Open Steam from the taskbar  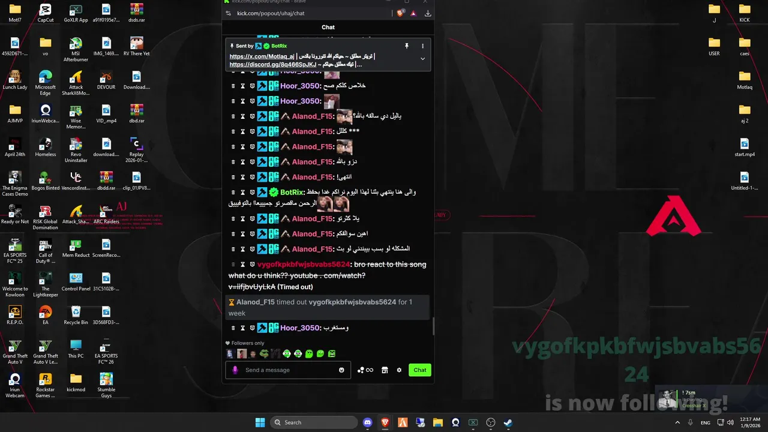coord(508,422)
